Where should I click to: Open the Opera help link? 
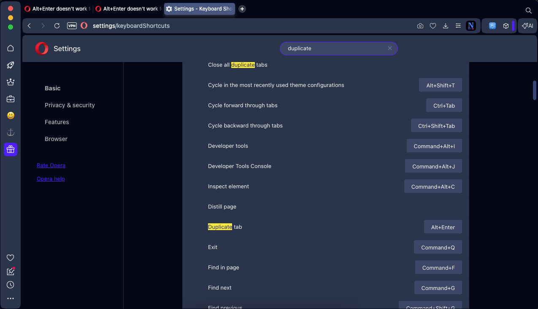pyautogui.click(x=51, y=179)
